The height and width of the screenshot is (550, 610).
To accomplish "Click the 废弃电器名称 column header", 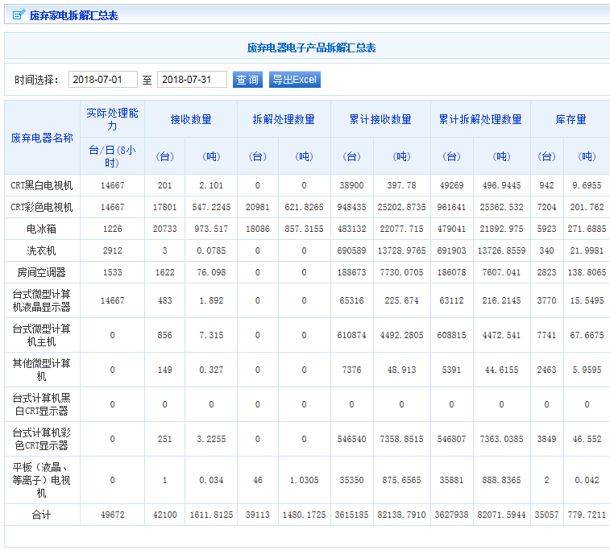I will (x=42, y=138).
